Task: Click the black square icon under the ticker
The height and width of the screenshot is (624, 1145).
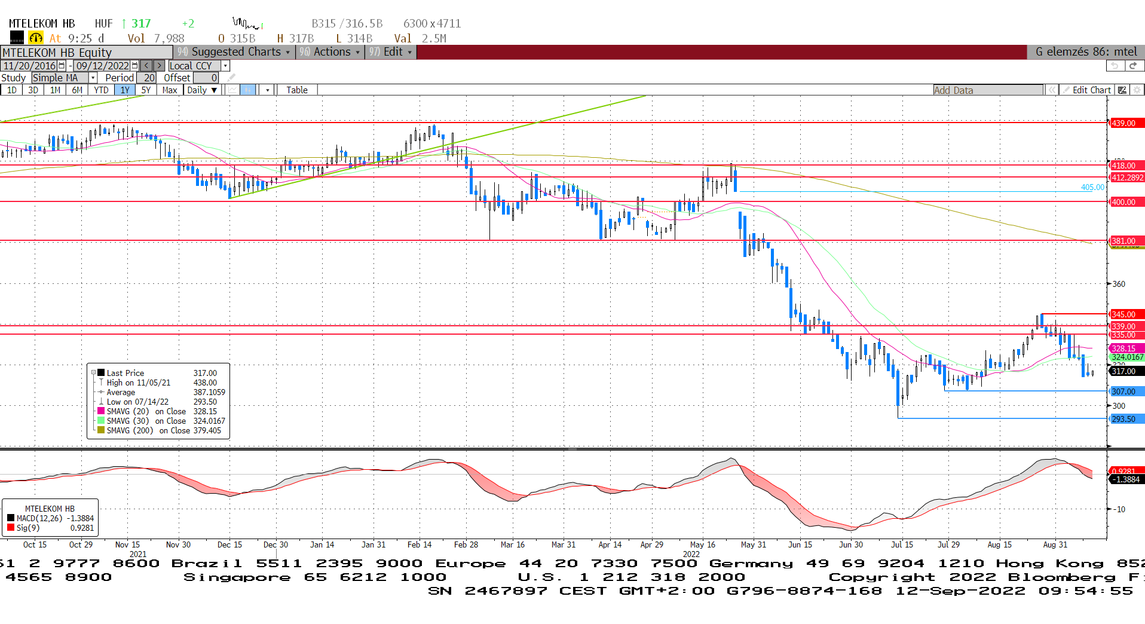Action: (17, 38)
